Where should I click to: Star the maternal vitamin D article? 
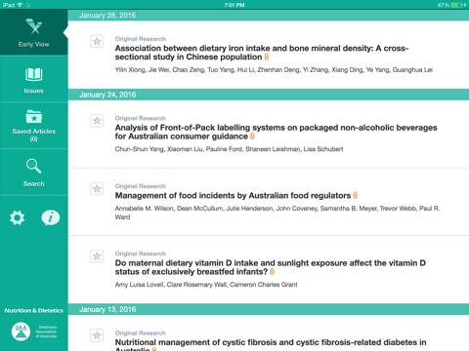(97, 256)
